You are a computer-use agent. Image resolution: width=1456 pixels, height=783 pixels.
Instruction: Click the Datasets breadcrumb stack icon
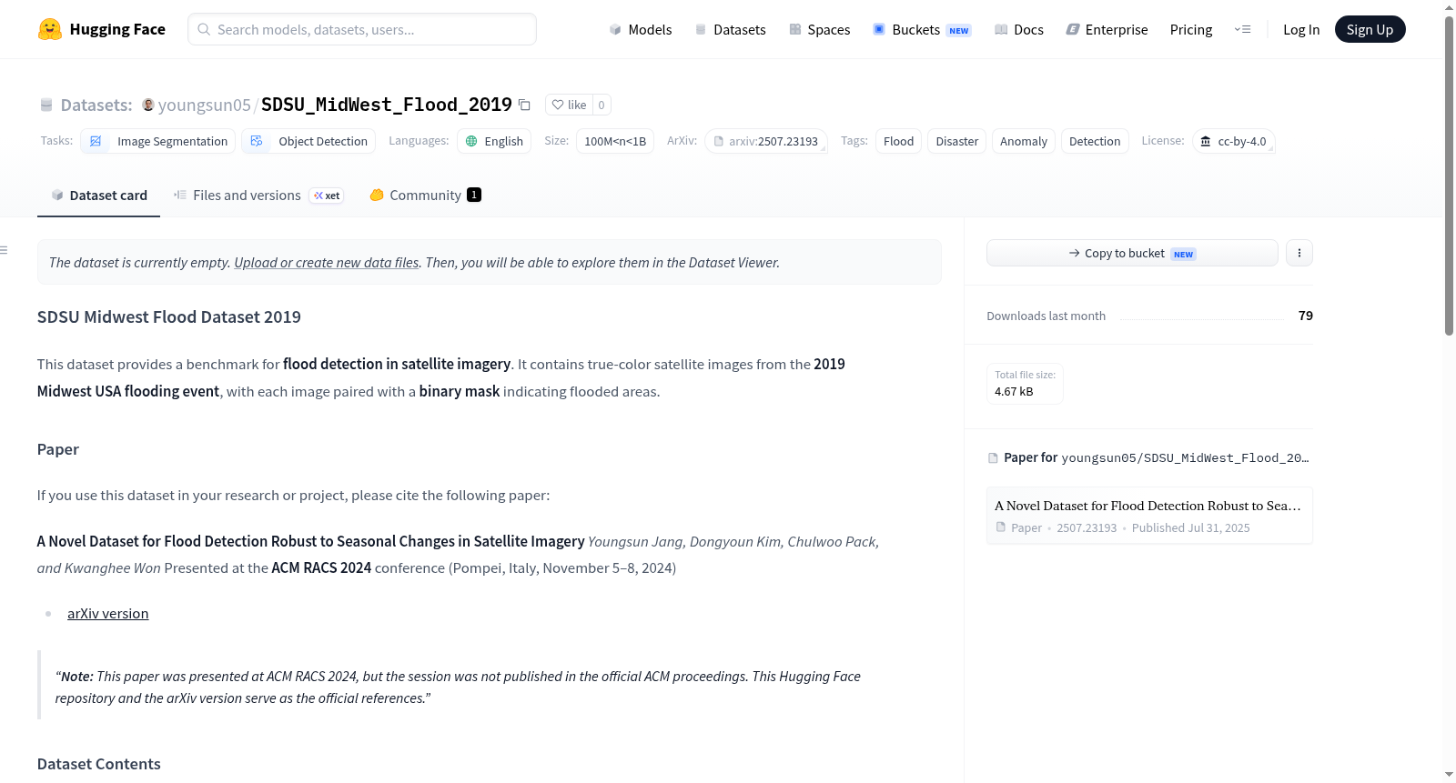(46, 105)
